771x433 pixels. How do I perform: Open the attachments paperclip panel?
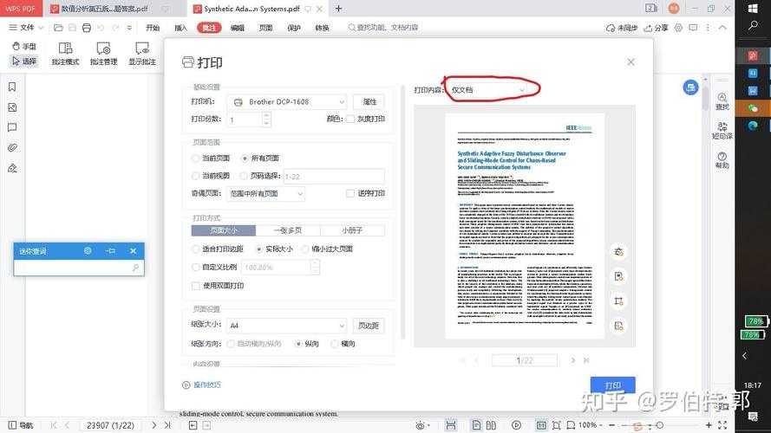(x=12, y=148)
